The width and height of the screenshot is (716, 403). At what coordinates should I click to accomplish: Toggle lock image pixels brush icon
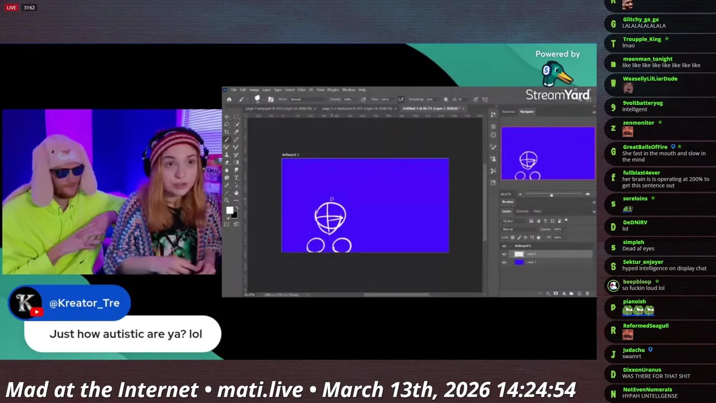tap(519, 237)
